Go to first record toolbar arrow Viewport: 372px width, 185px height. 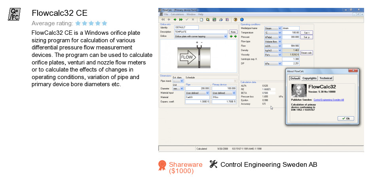[x=163, y=20]
